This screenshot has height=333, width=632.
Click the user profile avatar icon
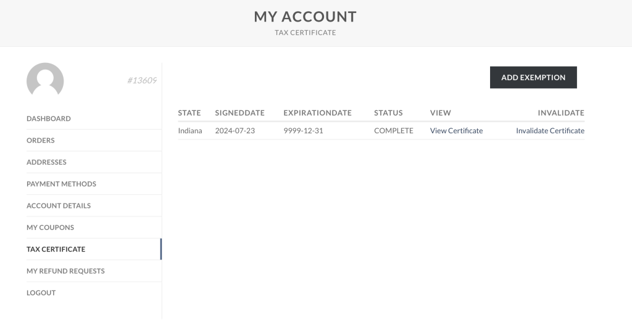click(x=45, y=80)
